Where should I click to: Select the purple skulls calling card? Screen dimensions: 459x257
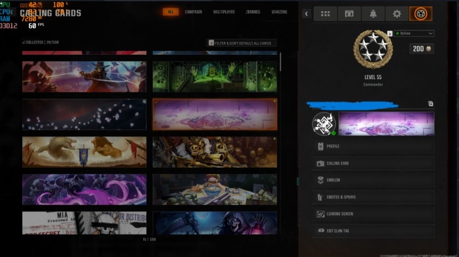point(84,190)
